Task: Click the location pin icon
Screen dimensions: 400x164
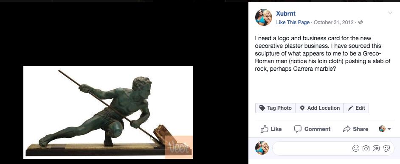Action: [x=302, y=108]
